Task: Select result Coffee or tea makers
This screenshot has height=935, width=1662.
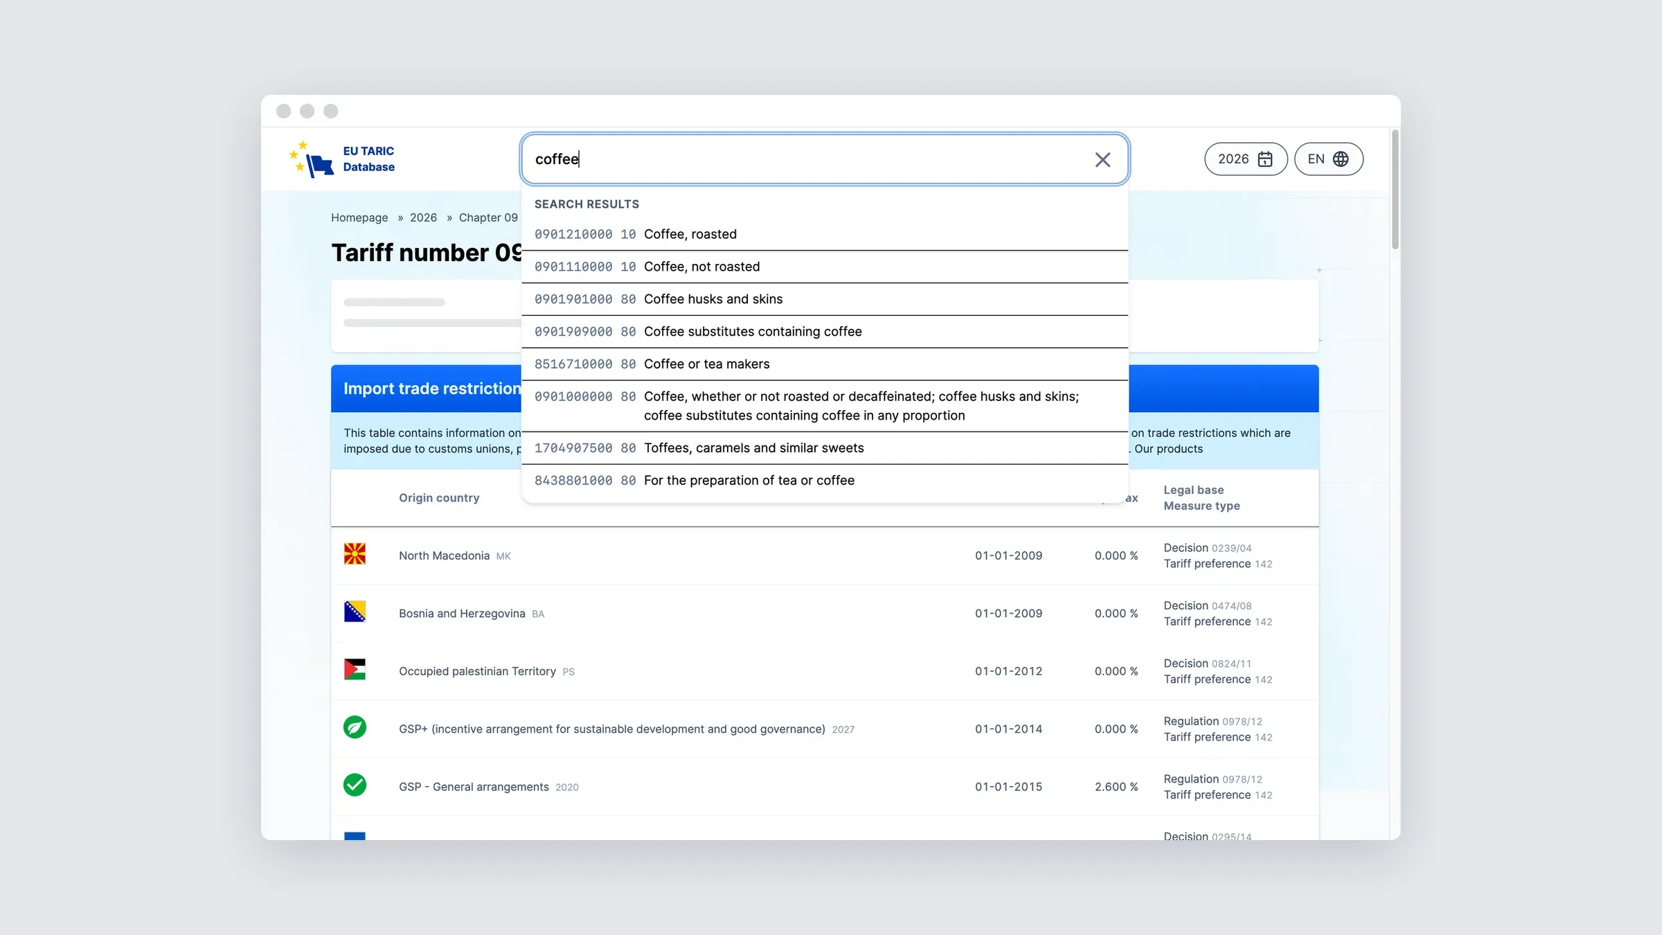Action: 824,364
